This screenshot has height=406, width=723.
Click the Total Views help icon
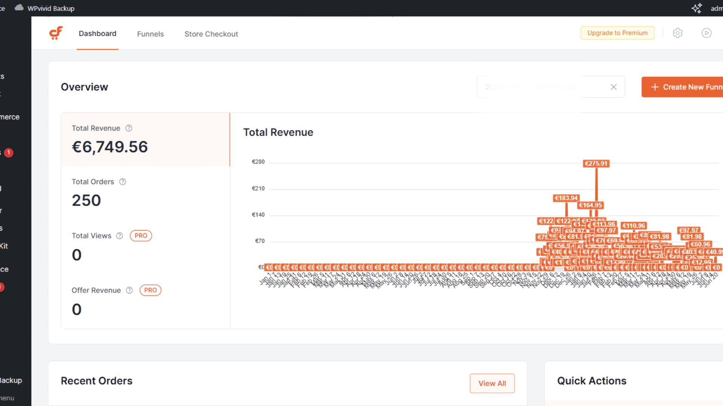(119, 236)
